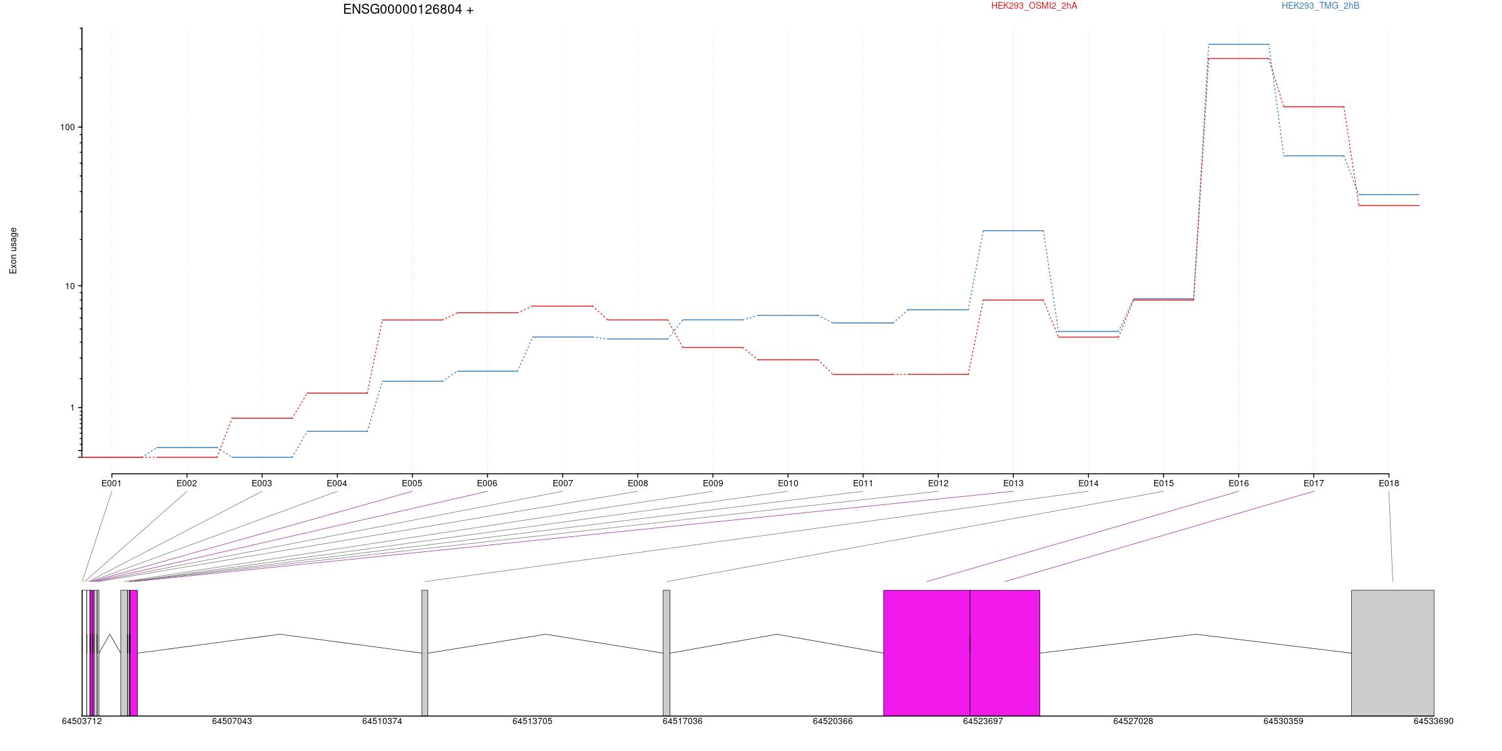1502x751 pixels.
Task: Click genomic coordinate 64530359
Action: [1283, 721]
